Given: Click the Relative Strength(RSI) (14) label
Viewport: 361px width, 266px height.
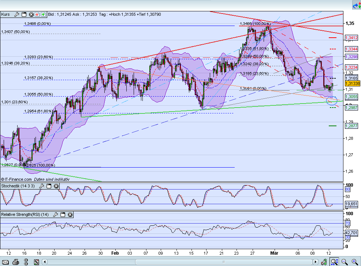Looking at the screenshot, I should pyautogui.click(x=25, y=214).
